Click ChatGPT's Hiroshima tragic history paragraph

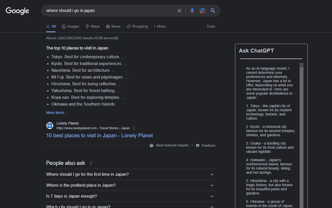269,187
